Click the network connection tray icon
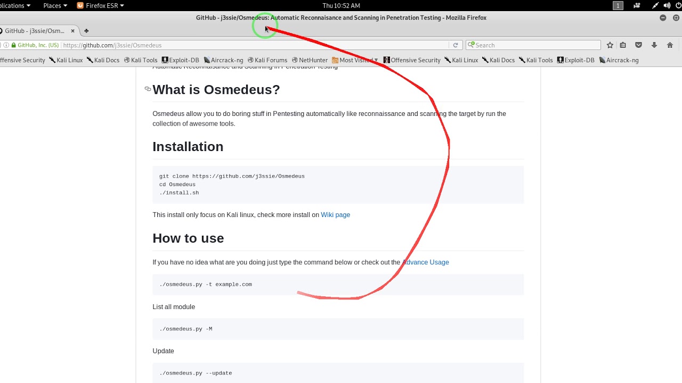 pyautogui.click(x=655, y=5)
